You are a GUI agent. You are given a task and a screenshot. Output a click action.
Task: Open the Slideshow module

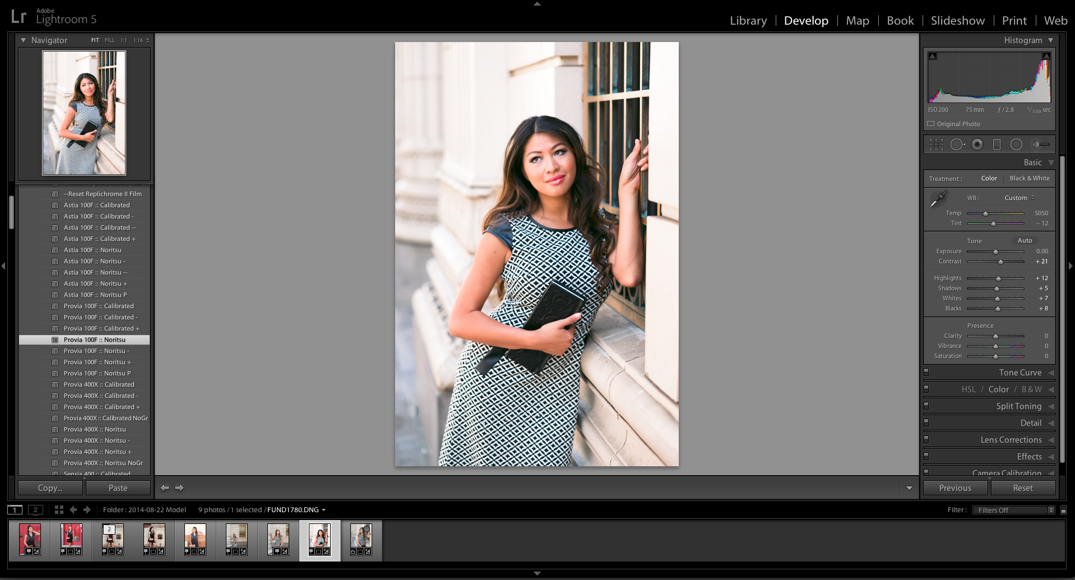(957, 21)
